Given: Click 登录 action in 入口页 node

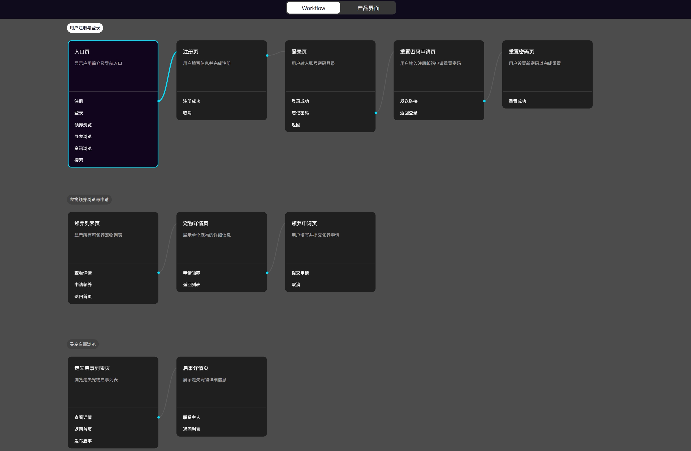Looking at the screenshot, I should [79, 113].
